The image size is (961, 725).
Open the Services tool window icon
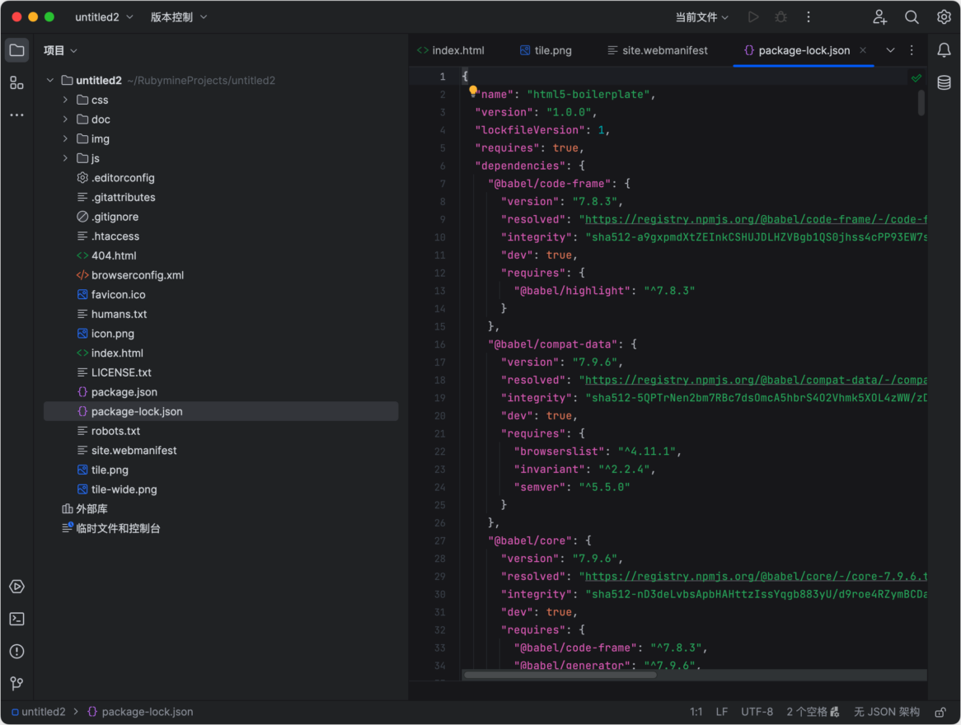point(16,587)
